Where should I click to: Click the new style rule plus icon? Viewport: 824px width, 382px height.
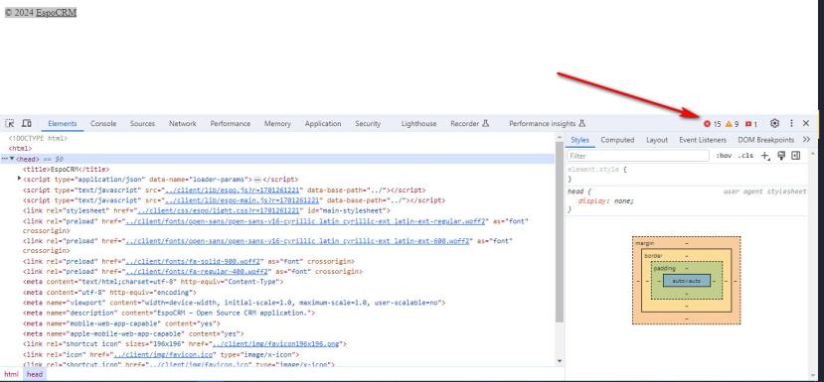point(765,156)
